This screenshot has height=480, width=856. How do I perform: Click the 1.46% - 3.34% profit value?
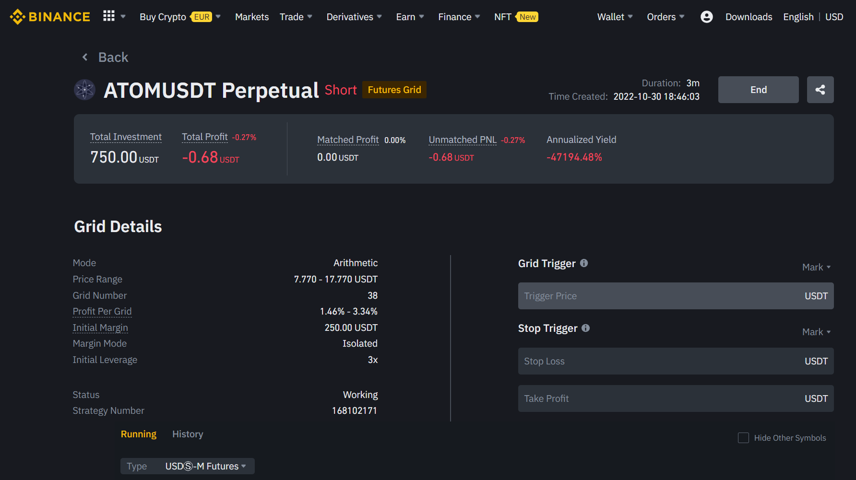click(x=349, y=311)
